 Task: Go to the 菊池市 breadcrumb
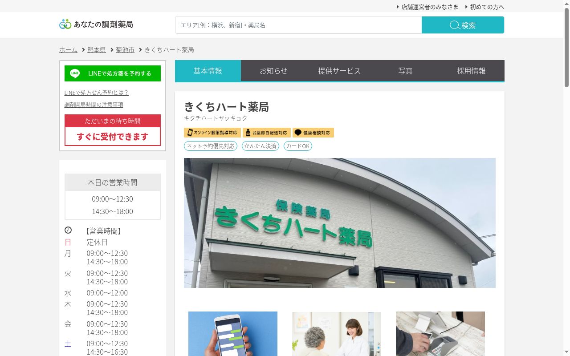click(x=125, y=50)
